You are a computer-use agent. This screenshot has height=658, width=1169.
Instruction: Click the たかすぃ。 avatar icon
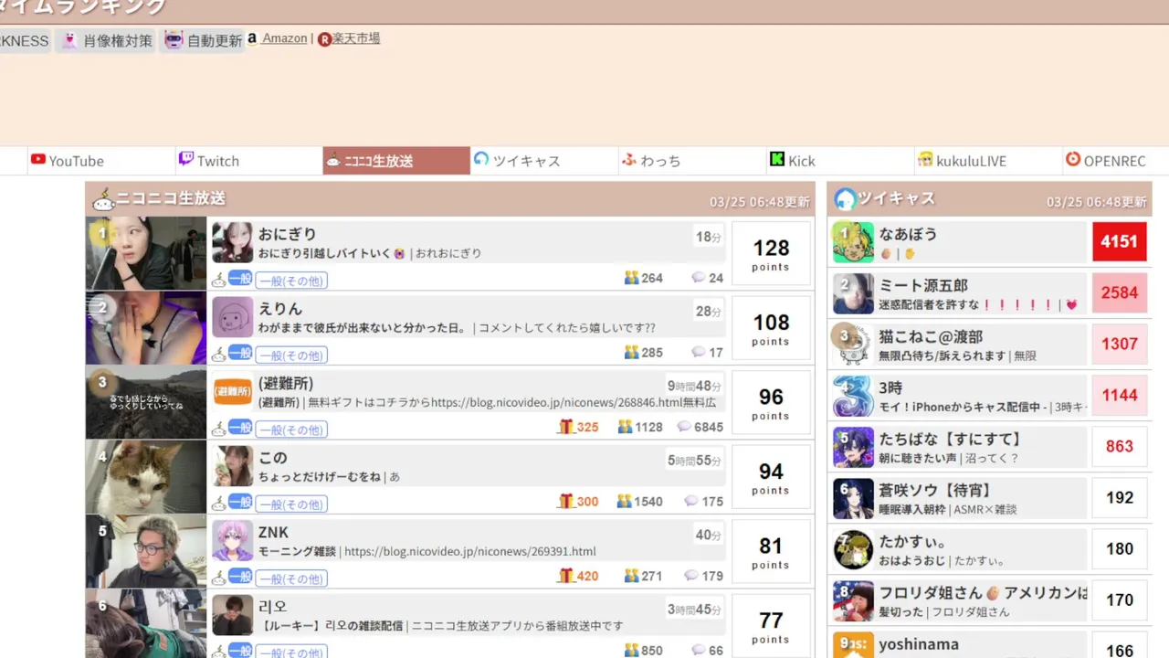[x=853, y=549]
